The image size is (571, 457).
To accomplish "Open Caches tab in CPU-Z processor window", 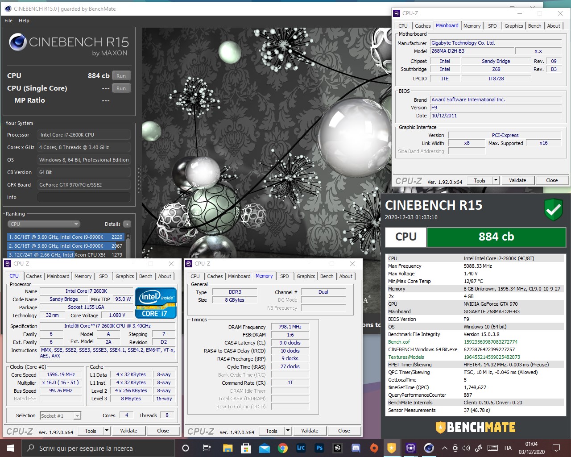I will pyautogui.click(x=33, y=276).
